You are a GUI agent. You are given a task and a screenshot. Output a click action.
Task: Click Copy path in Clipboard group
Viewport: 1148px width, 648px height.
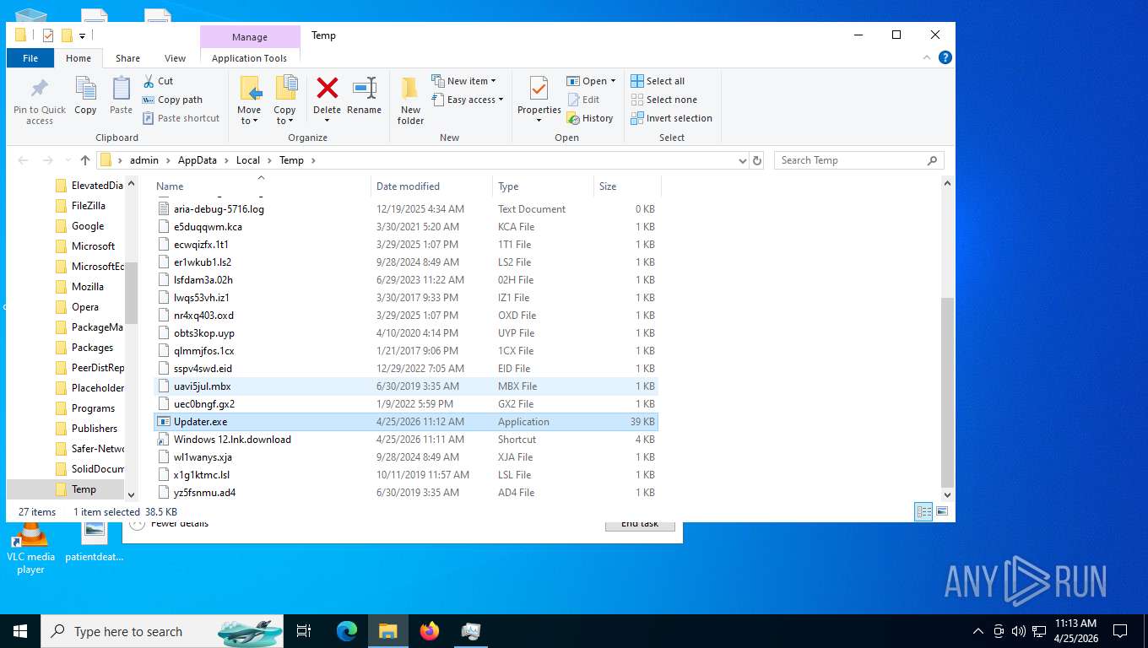click(173, 100)
